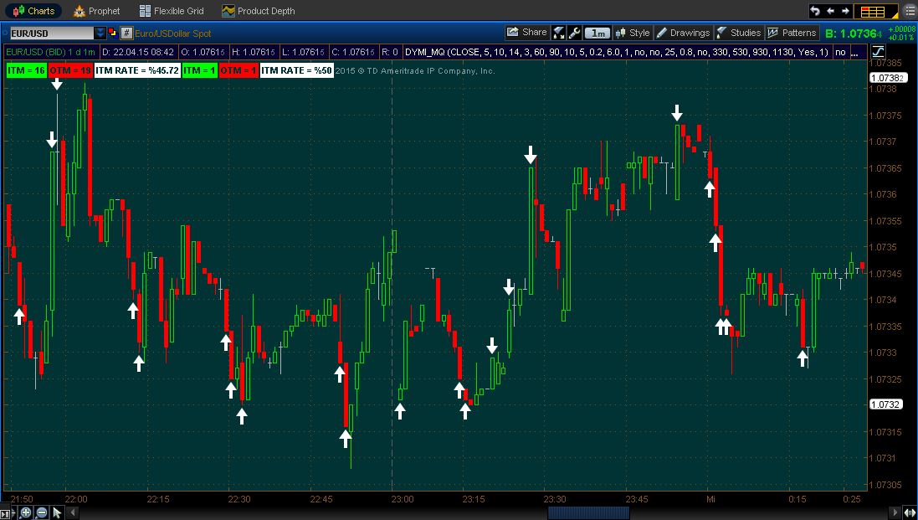Click the hash symbol table icon

[x=126, y=33]
